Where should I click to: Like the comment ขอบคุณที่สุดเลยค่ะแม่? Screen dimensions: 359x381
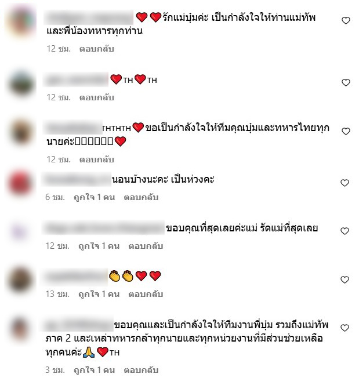pyautogui.click(x=345, y=231)
